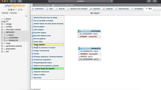161x90 pixels.
Task: Open the Exportar tab
Action: pyautogui.click(x=95, y=9)
